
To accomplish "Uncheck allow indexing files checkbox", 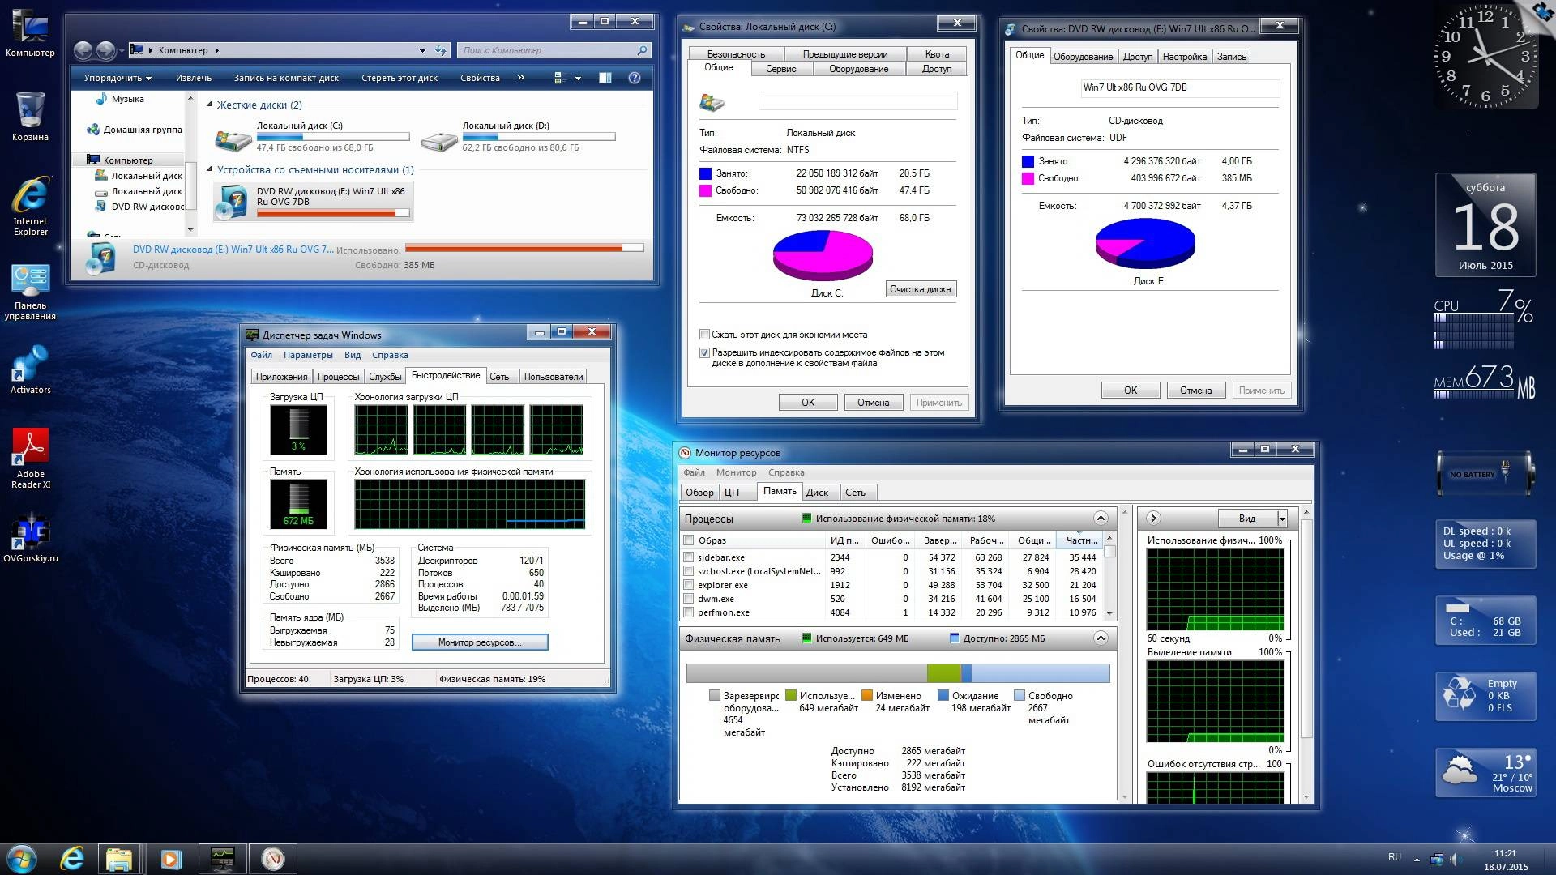I will coord(704,353).
